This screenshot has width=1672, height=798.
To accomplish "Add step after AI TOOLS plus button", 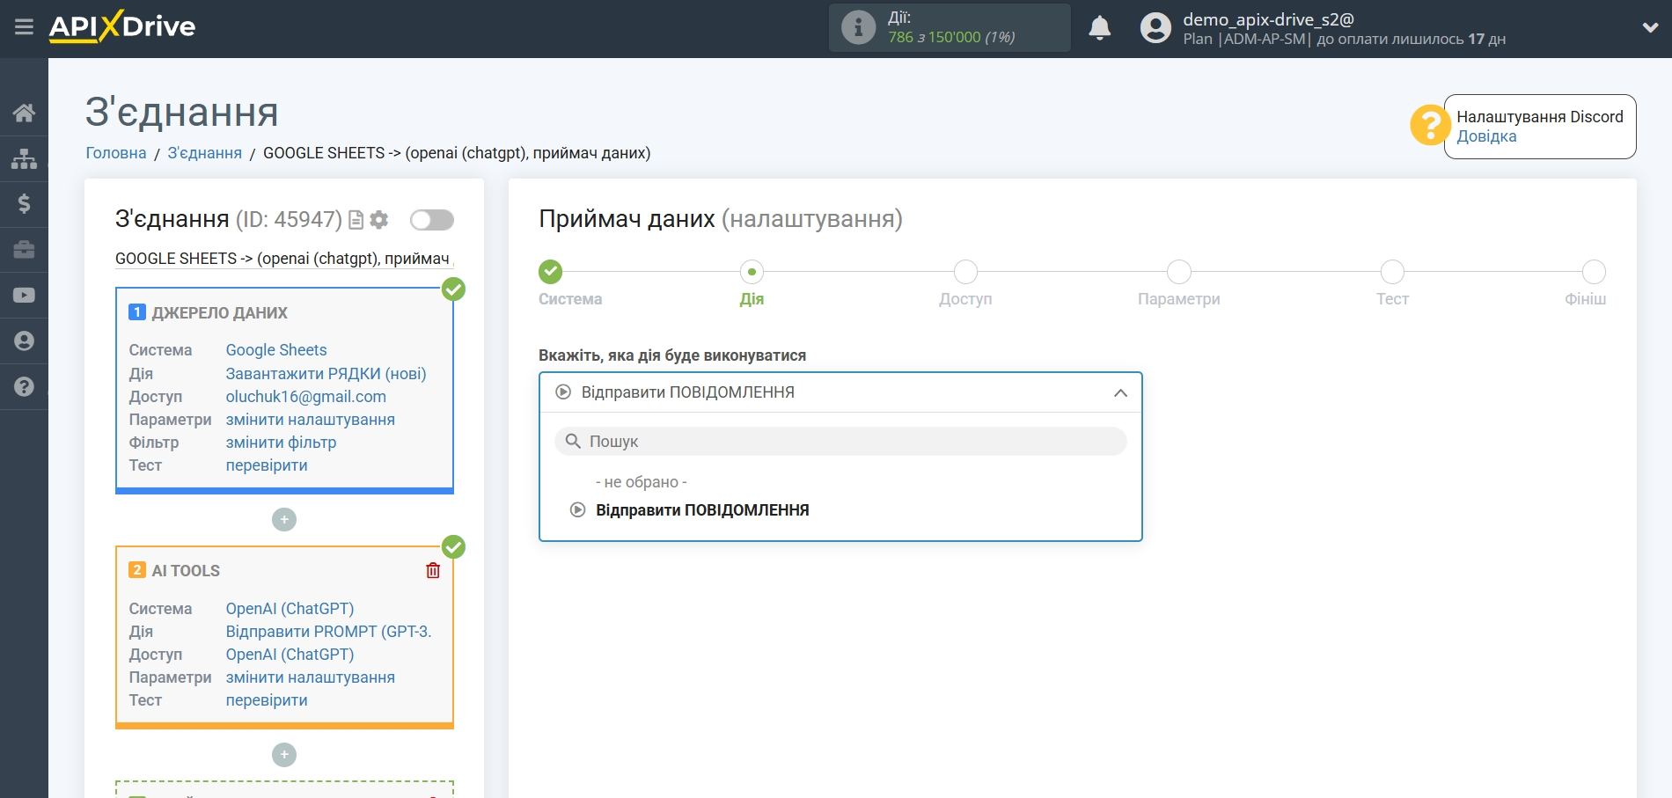I will pos(284,755).
